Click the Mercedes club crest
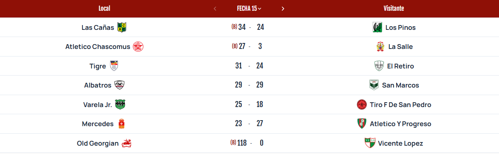 pyautogui.click(x=122, y=124)
